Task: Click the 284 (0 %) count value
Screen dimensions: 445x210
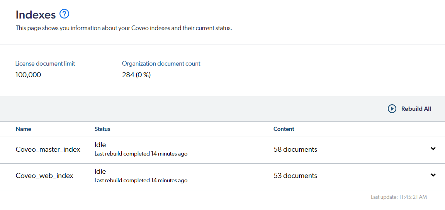Action: (x=136, y=75)
